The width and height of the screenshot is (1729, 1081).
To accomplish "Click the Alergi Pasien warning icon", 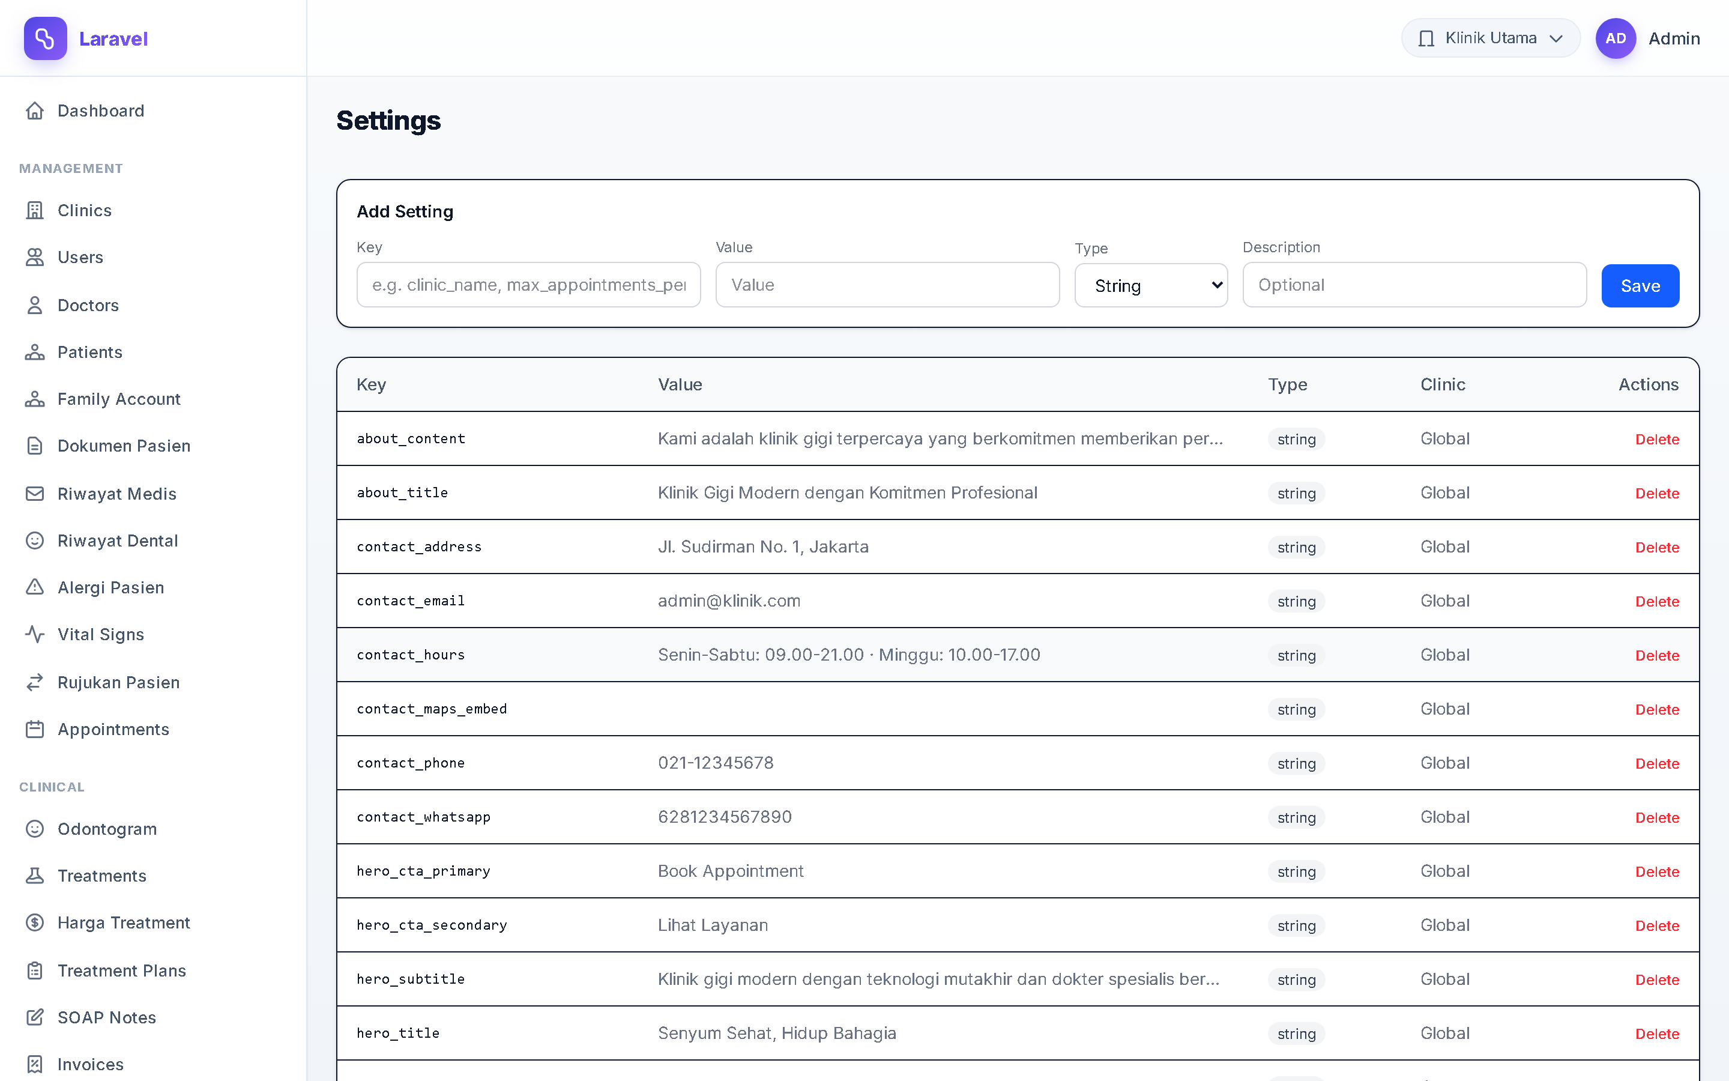I will point(35,588).
